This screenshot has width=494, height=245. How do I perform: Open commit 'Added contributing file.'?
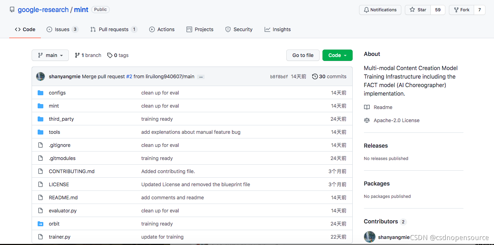(168, 171)
